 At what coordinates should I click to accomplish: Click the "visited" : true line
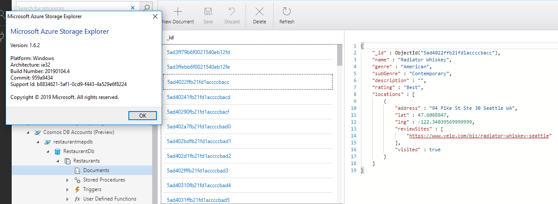click(418, 150)
